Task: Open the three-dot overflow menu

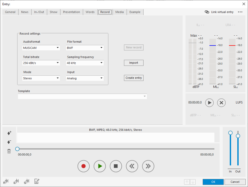Action: [x=240, y=12]
